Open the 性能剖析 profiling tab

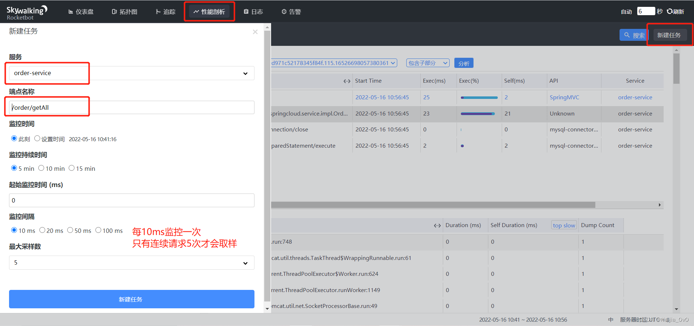(x=209, y=12)
